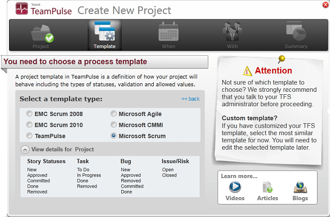
Task: Select the TeamPulse template radio button
Action: click(x=29, y=136)
